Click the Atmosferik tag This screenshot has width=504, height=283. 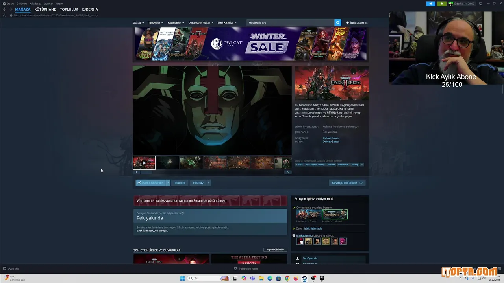pyautogui.click(x=343, y=165)
